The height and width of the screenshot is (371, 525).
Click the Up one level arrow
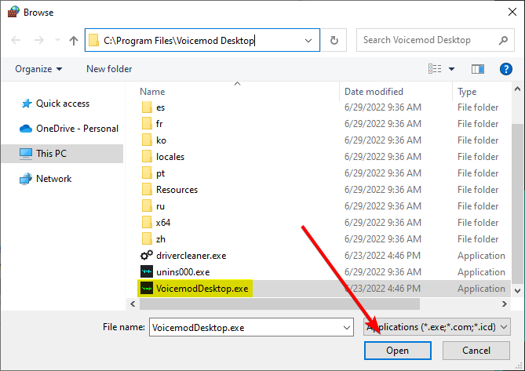pos(74,40)
